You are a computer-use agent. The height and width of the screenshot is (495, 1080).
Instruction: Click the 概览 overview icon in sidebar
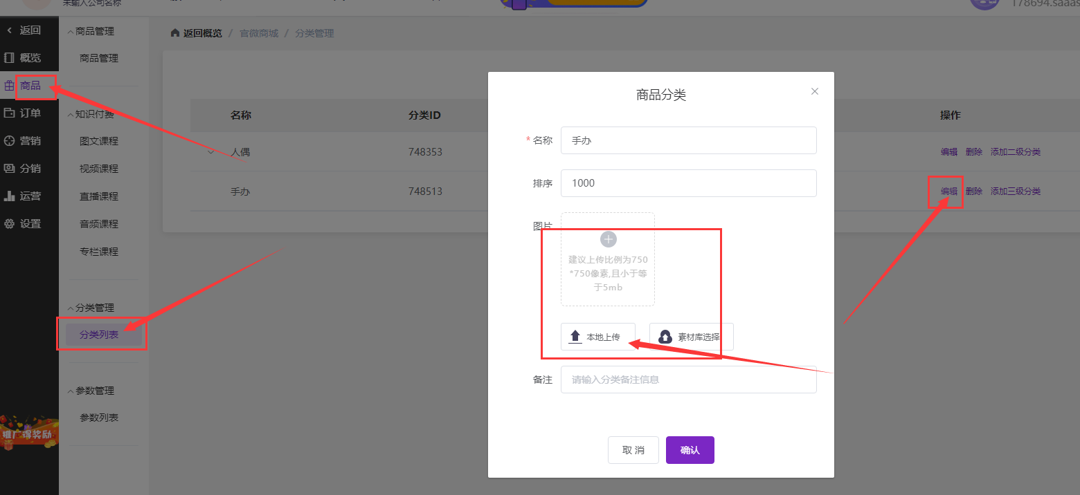(9, 58)
